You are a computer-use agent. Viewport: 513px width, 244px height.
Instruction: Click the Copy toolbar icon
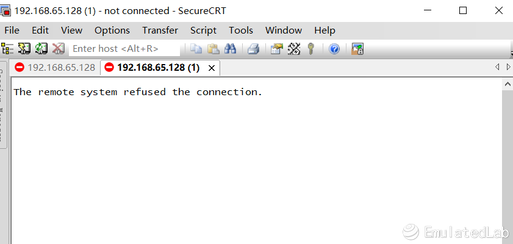196,49
